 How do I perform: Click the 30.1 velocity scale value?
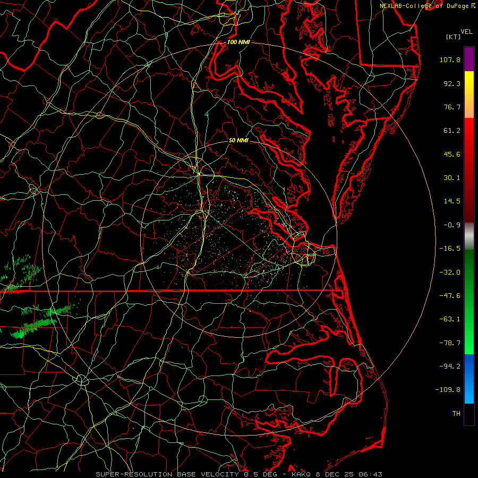click(x=452, y=178)
